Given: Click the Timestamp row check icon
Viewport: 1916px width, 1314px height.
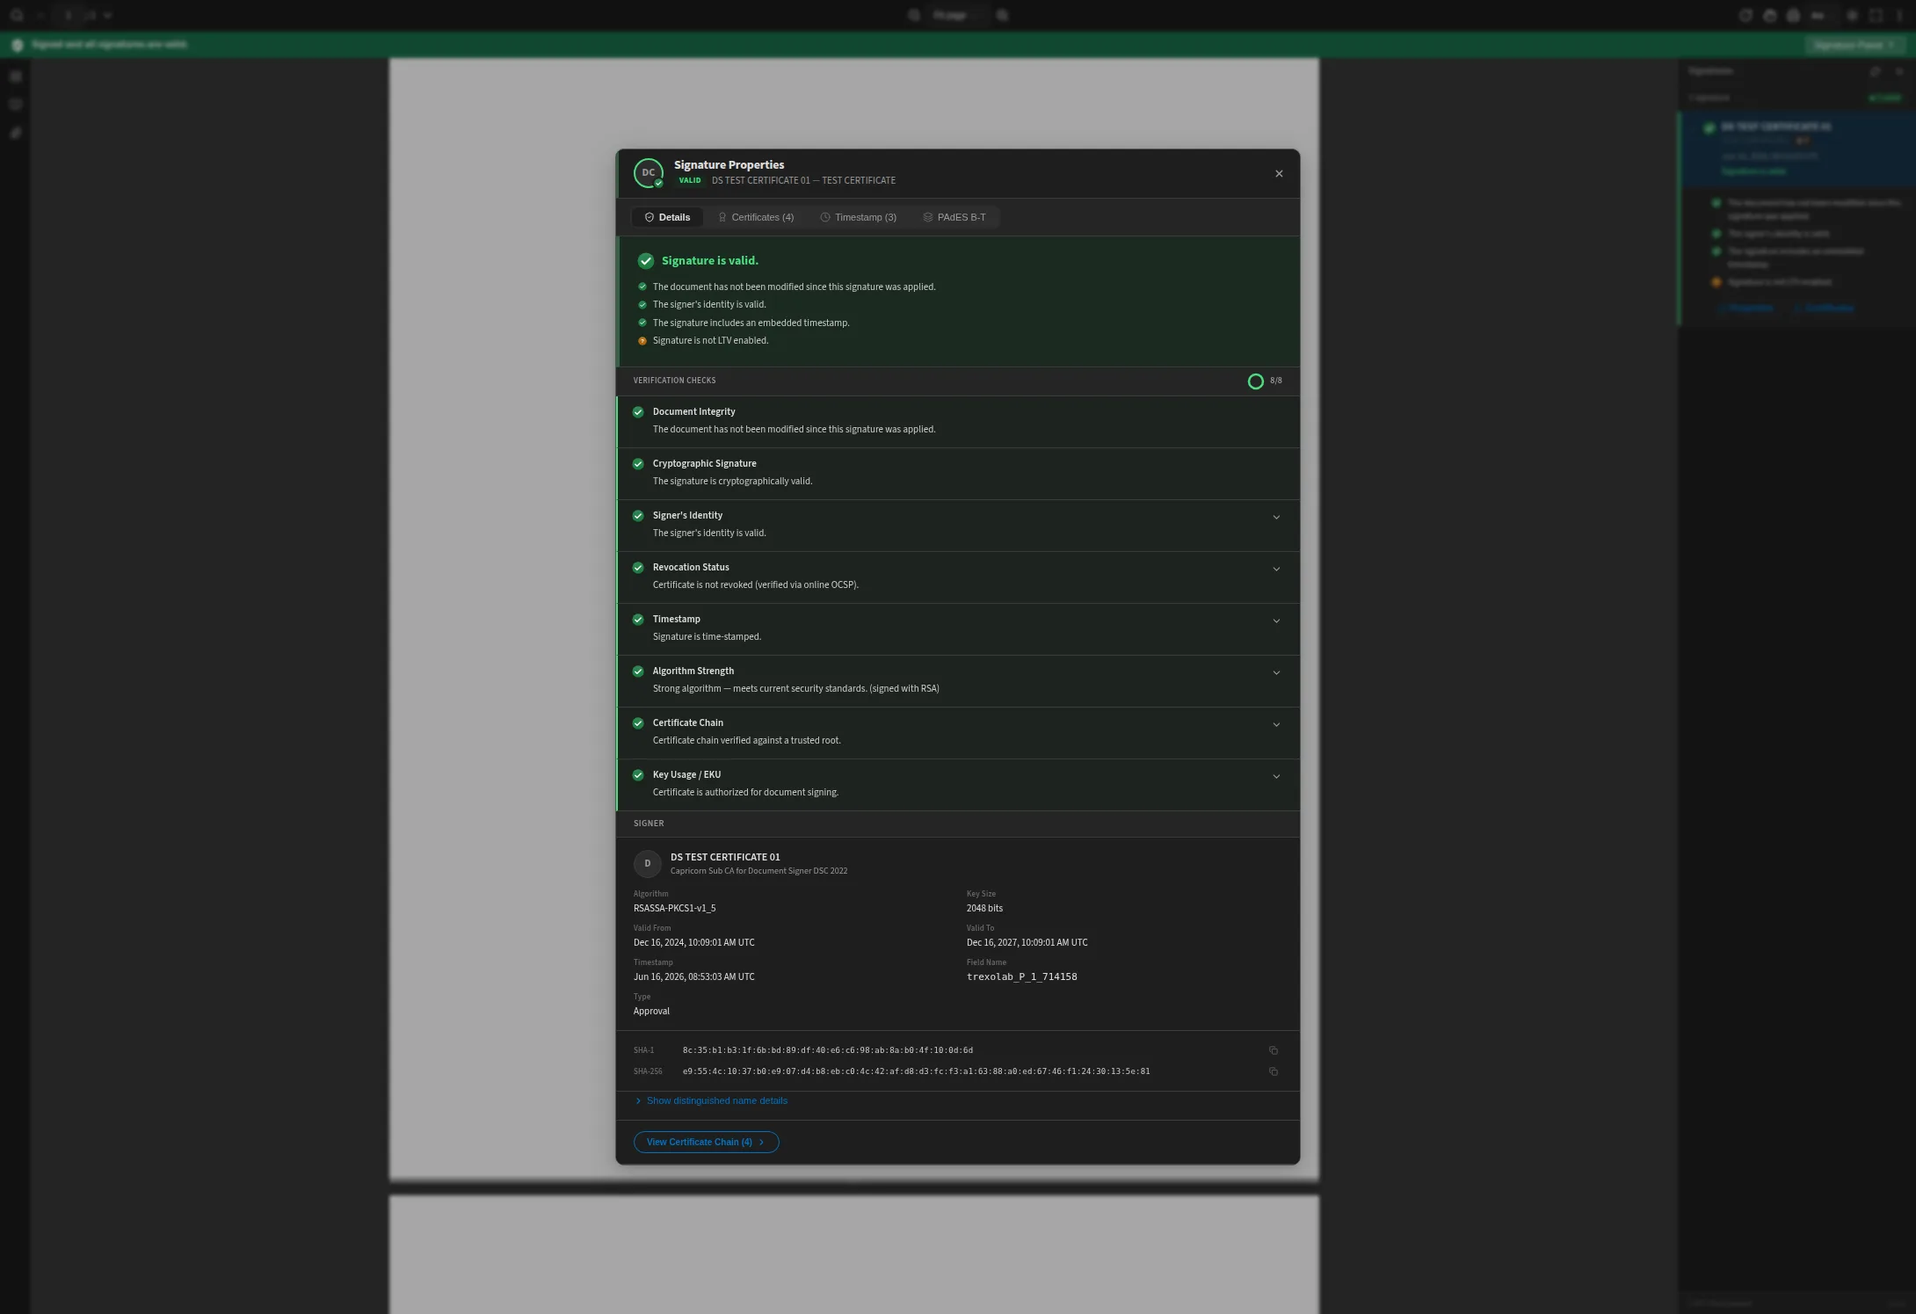Looking at the screenshot, I should pyautogui.click(x=638, y=619).
